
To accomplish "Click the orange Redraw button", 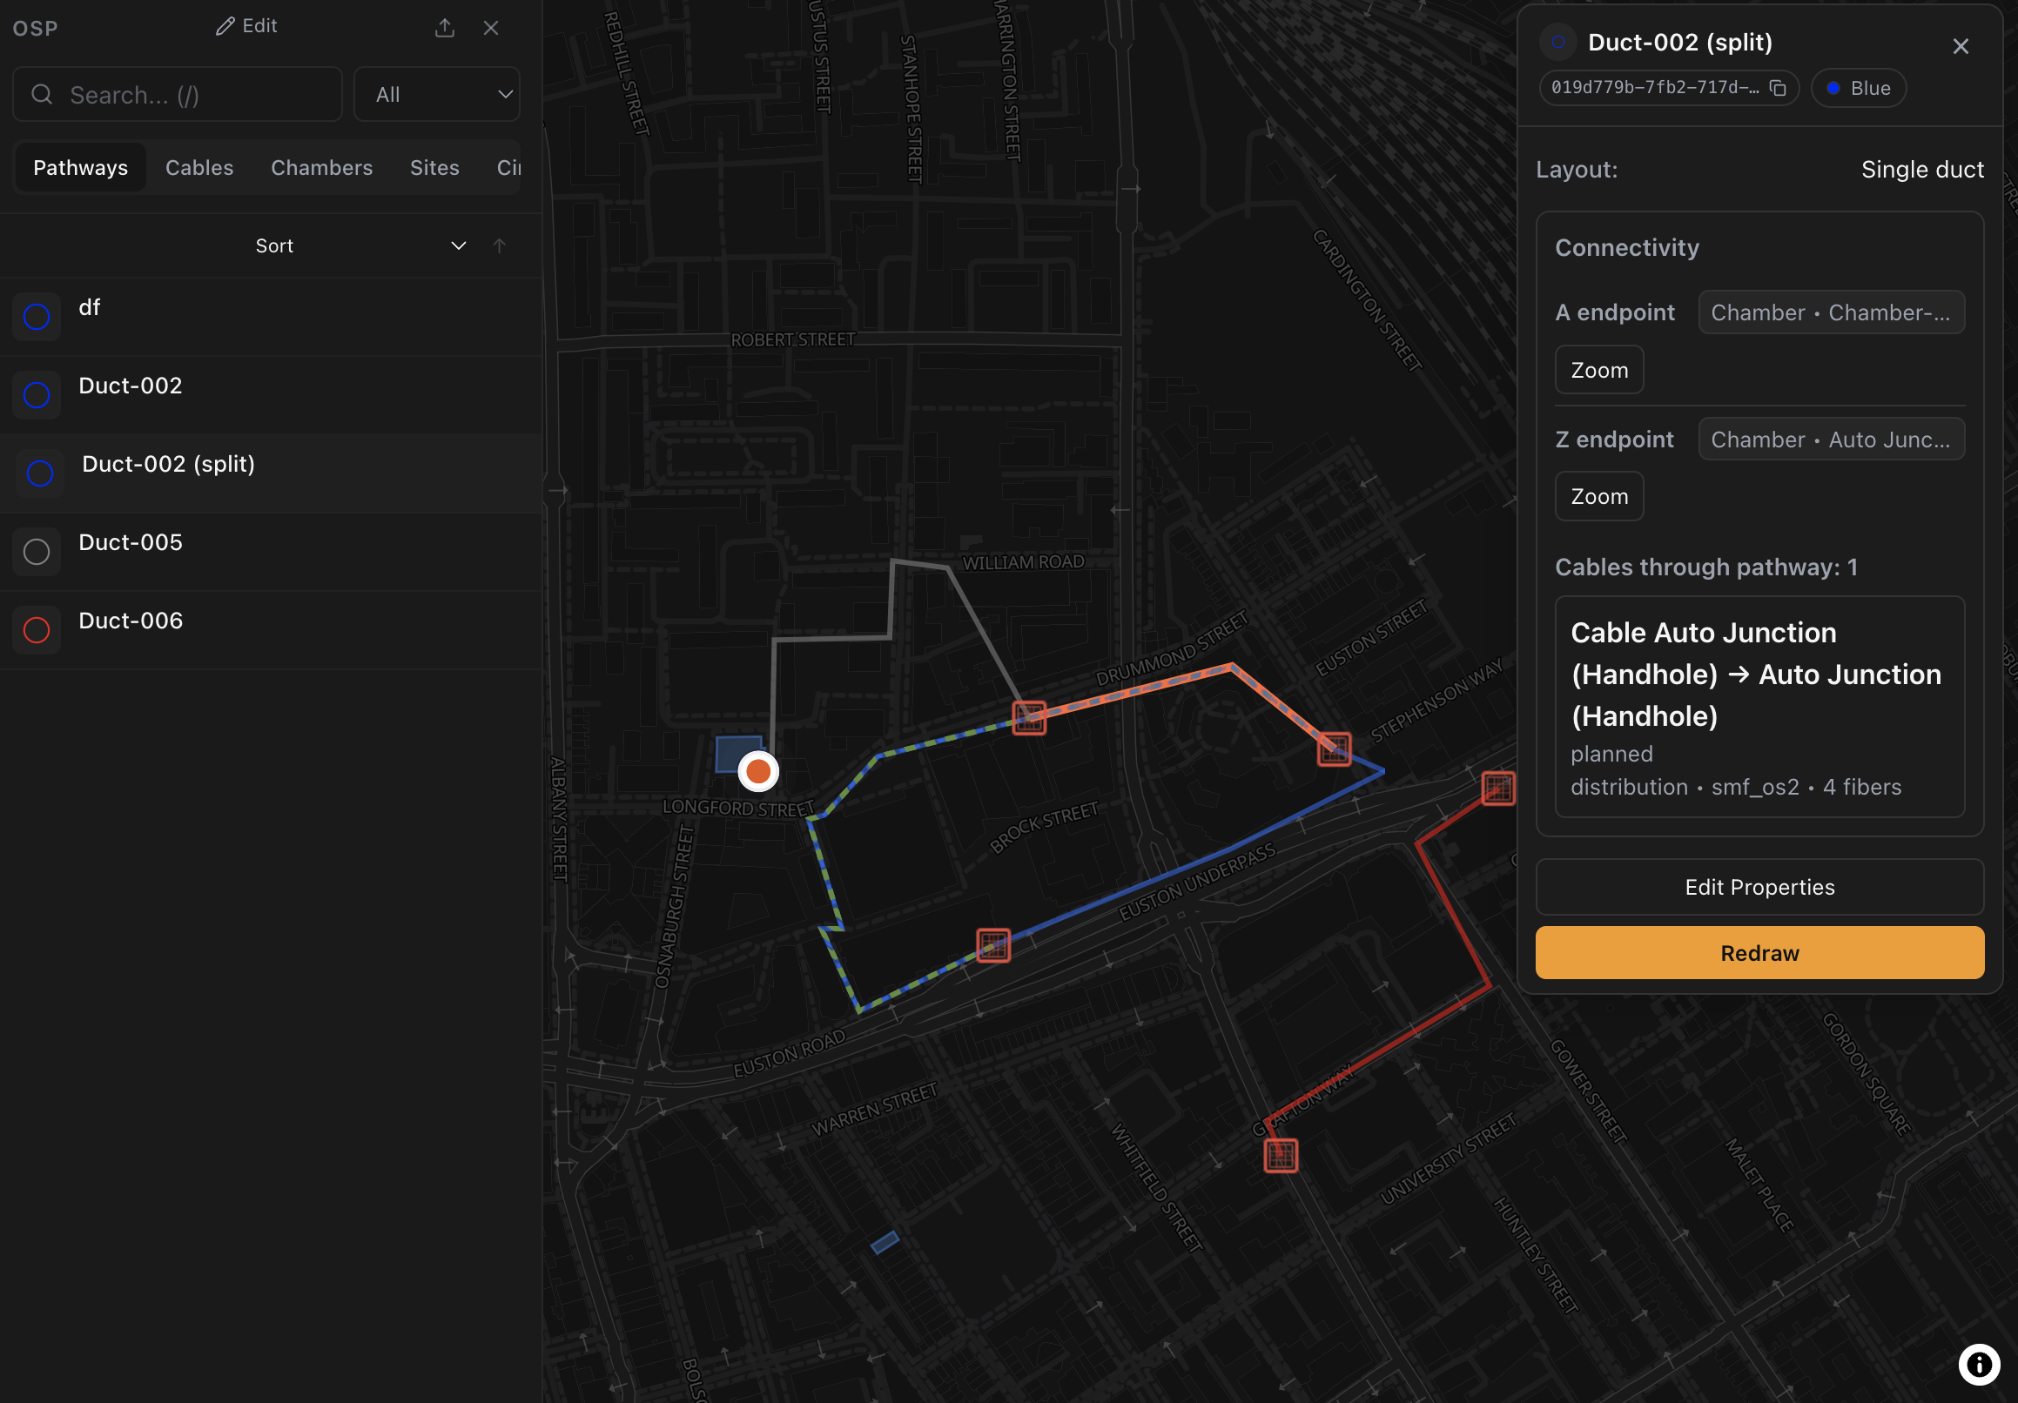I will click(1759, 952).
